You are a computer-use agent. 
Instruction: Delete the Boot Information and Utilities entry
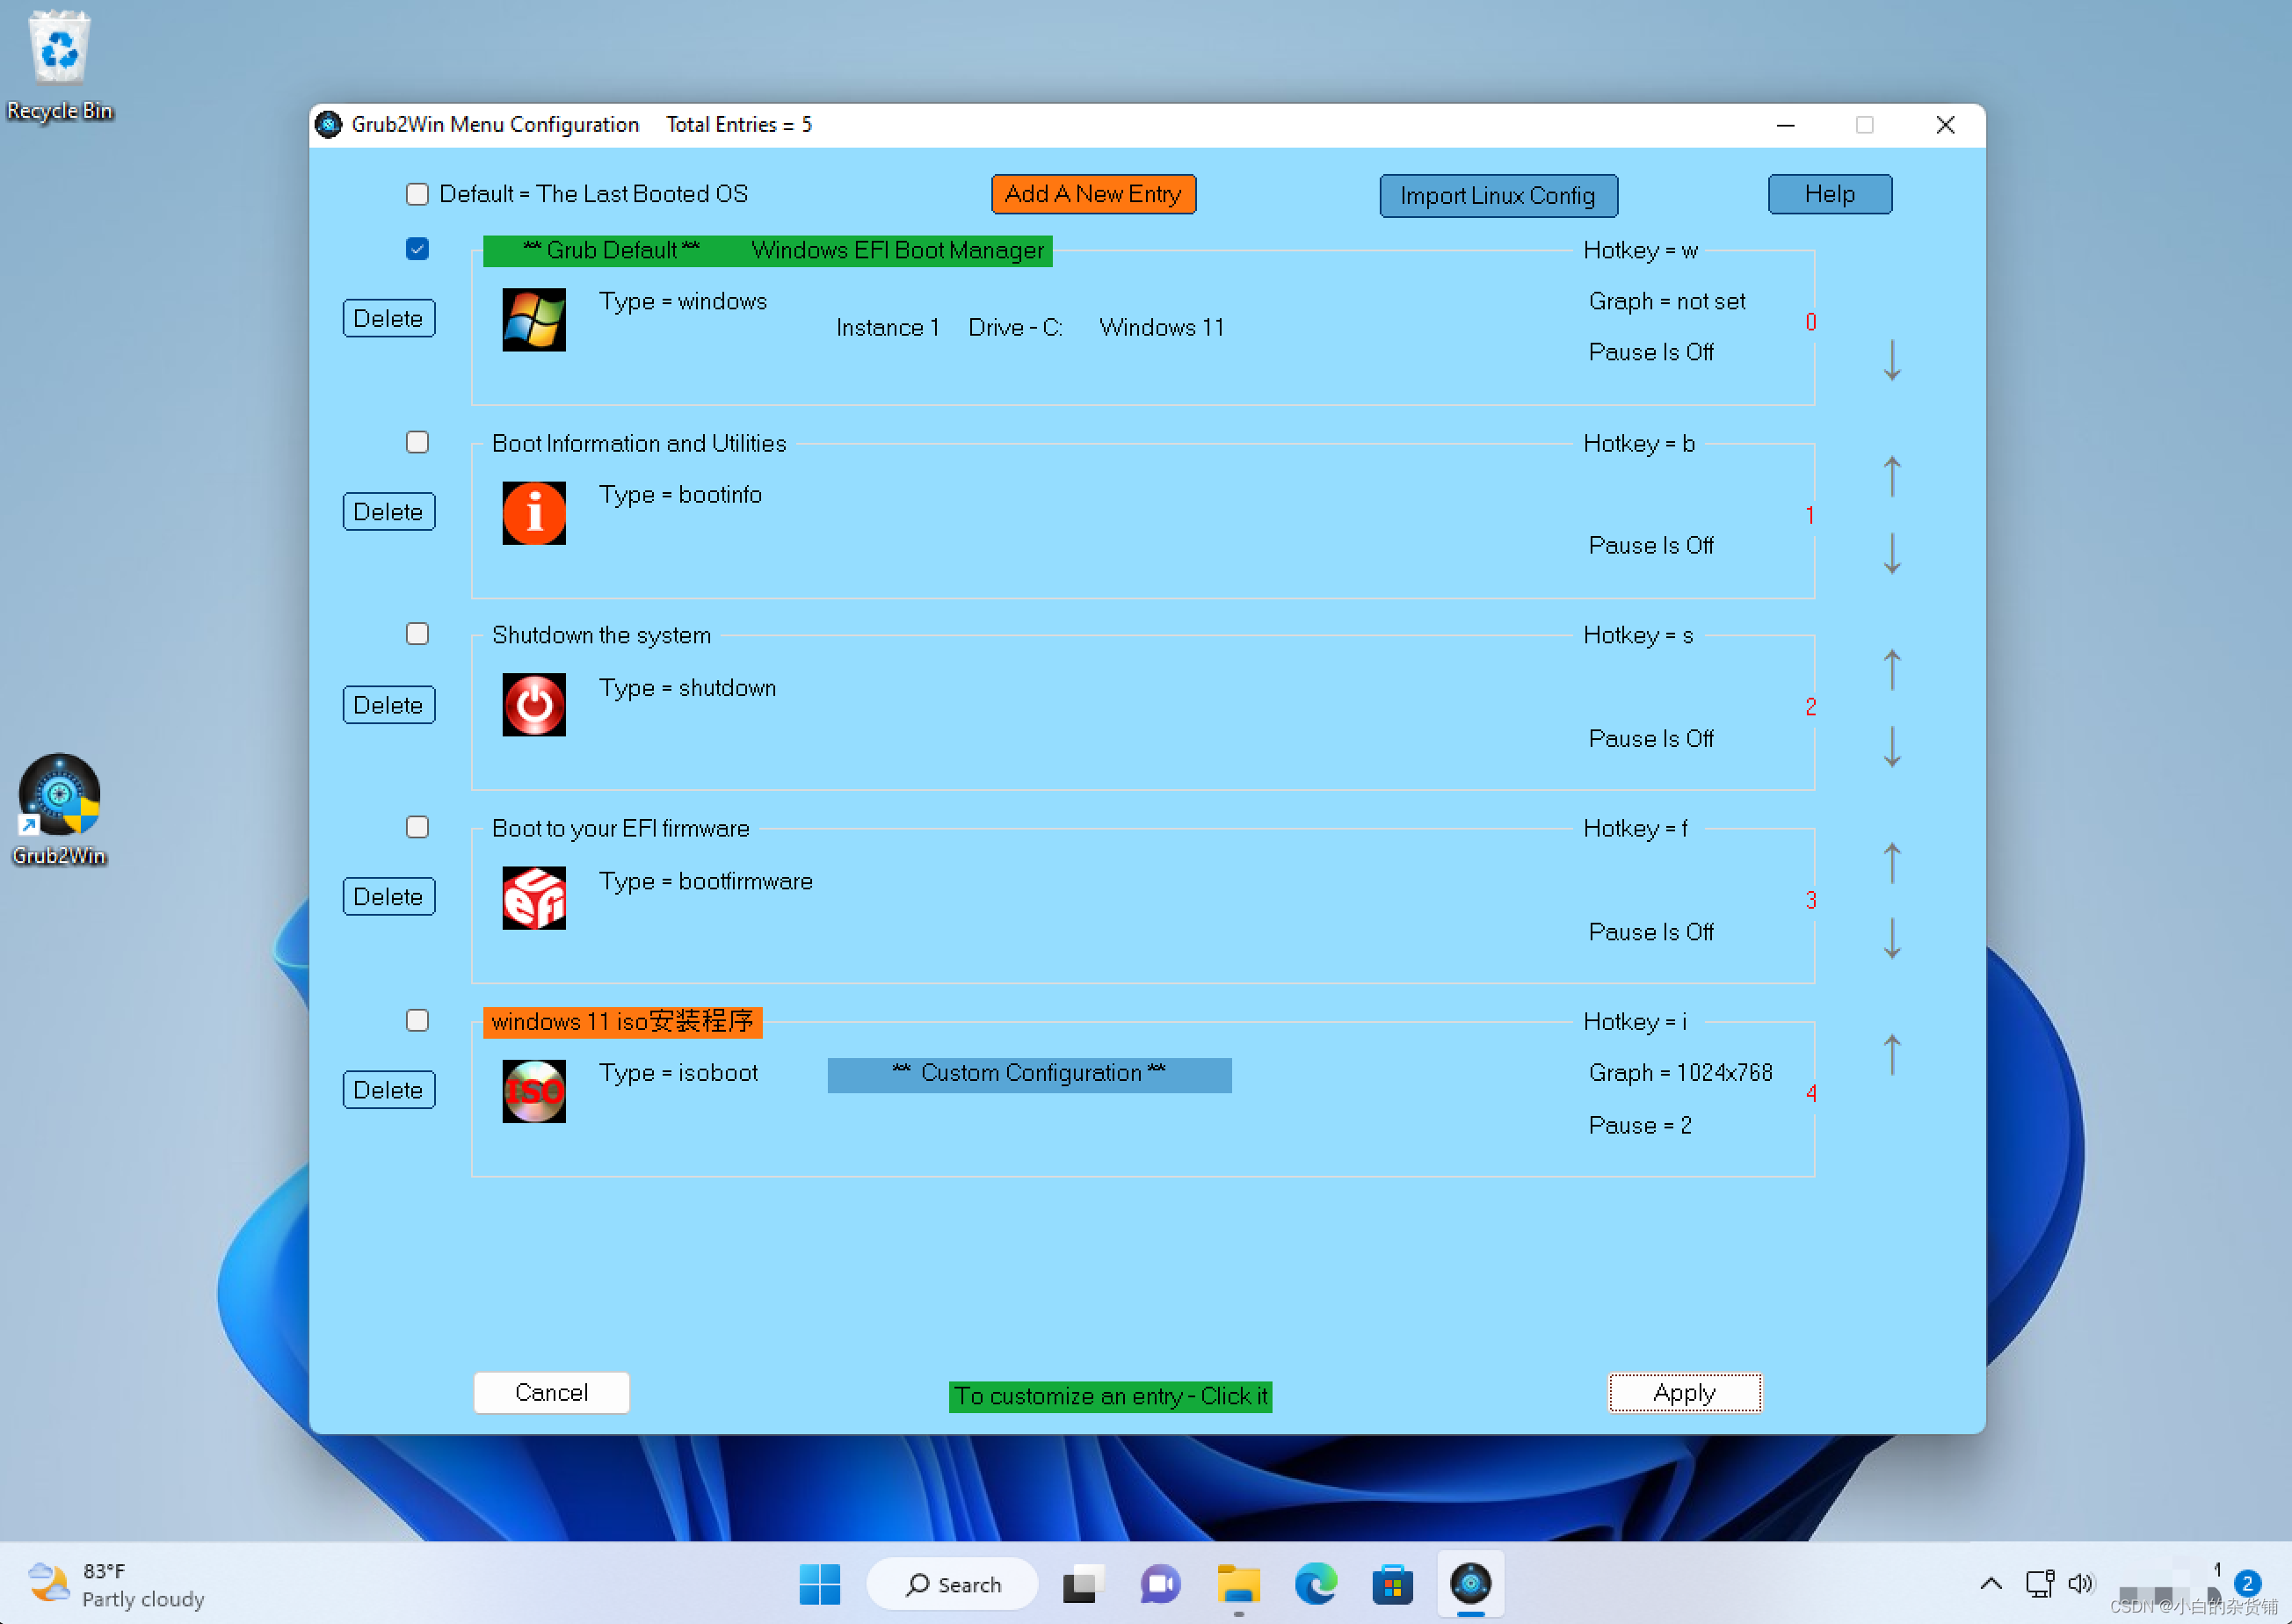coord(389,511)
